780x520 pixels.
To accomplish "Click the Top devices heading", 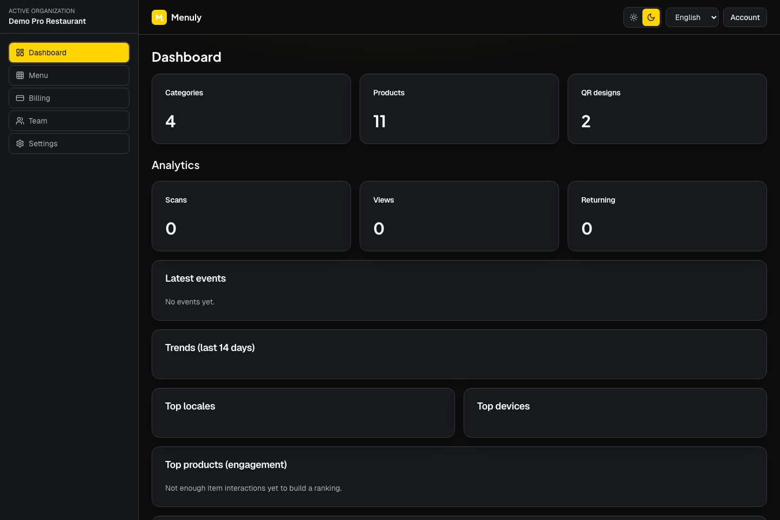I will (x=503, y=406).
